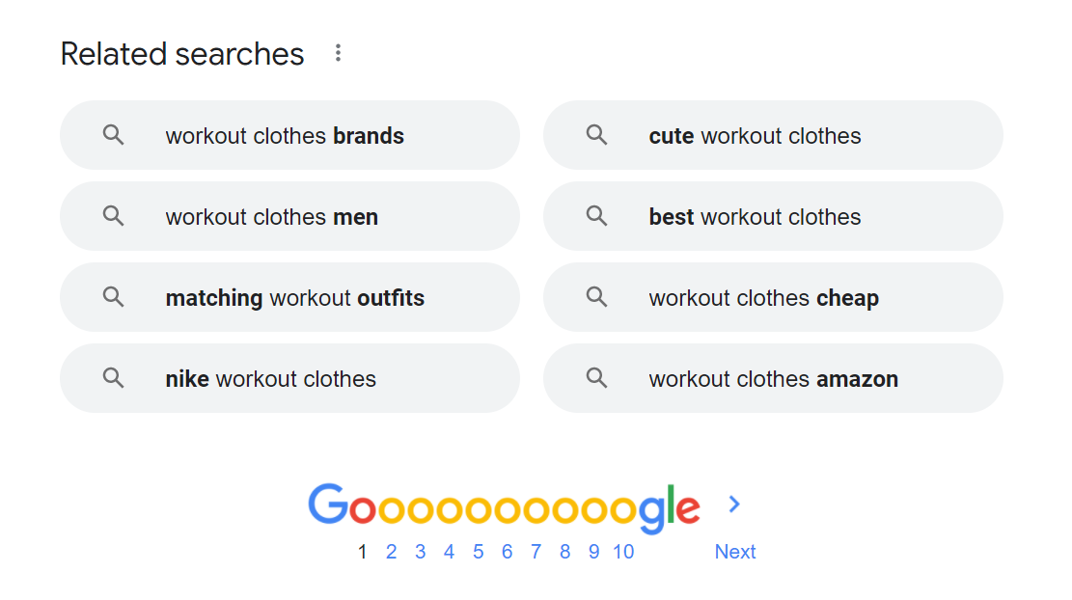Viewport: 1072px width, 600px height.
Task: Search for workout clothes brands
Action: (x=285, y=135)
